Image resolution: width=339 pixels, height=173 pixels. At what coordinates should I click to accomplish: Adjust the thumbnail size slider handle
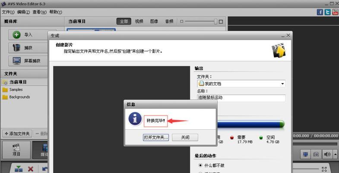(215, 22)
